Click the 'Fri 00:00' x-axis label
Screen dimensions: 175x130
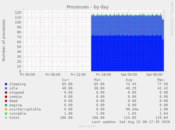[27, 75]
